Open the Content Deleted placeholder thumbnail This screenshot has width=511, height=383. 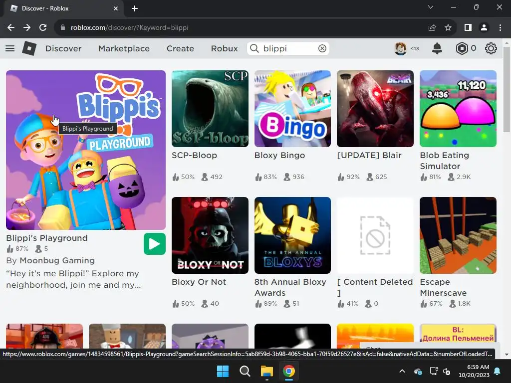375,235
